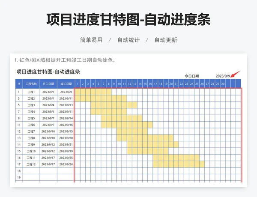Select the 工程8 name cell
Viewport: 257px width, 197px height.
(x=31, y=138)
